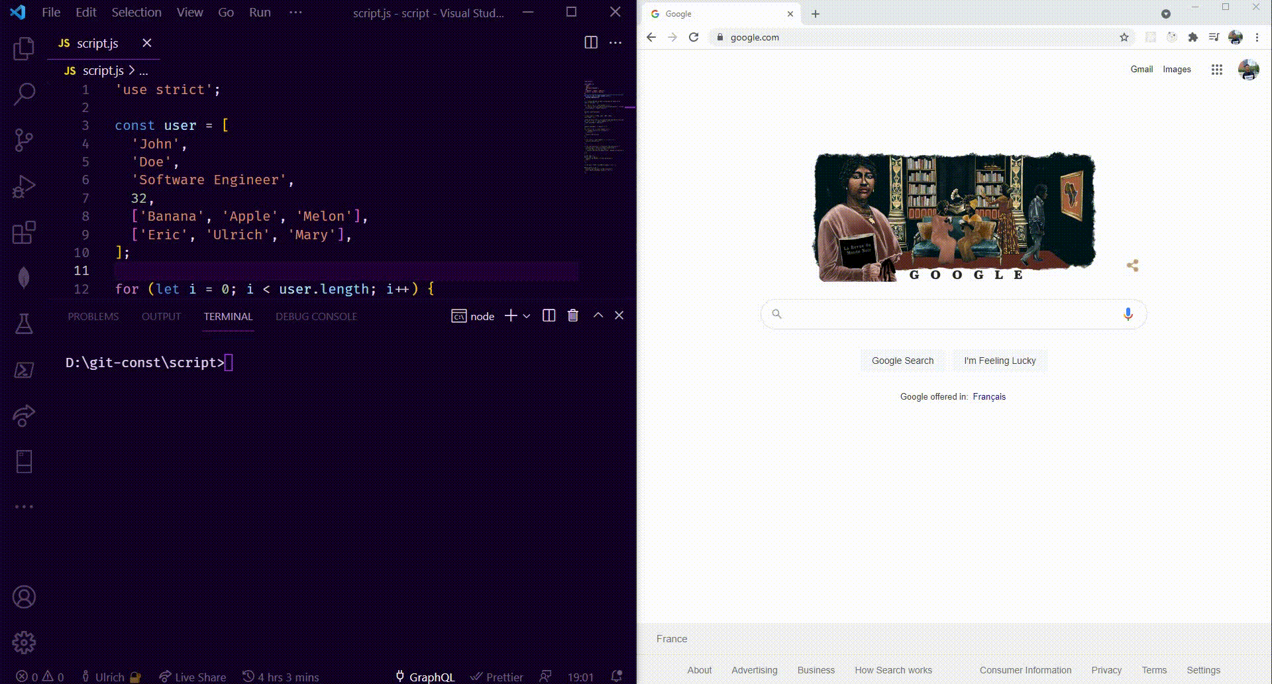Image resolution: width=1272 pixels, height=684 pixels.
Task: Open Source Control view in activity bar
Action: point(24,140)
